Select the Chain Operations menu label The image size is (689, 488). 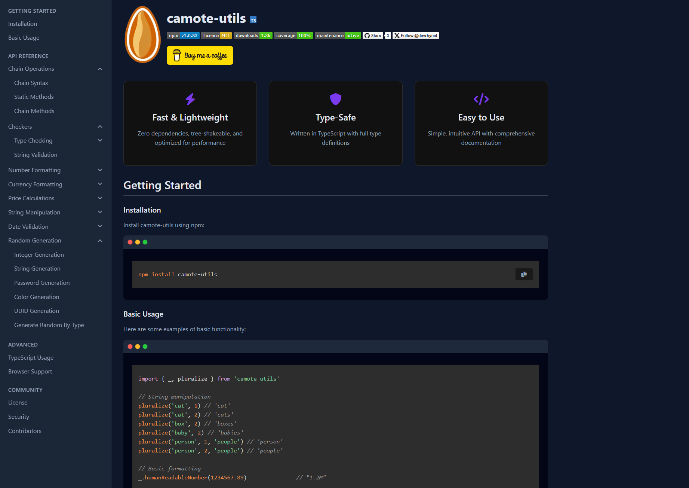(x=31, y=69)
